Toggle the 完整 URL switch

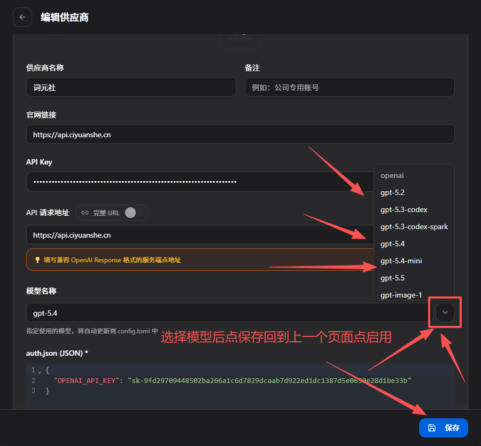[x=134, y=213]
